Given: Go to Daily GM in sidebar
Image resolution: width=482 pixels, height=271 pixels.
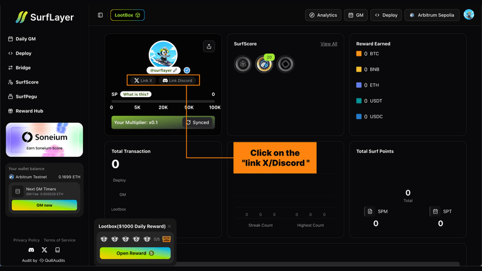Looking at the screenshot, I should pos(22,39).
